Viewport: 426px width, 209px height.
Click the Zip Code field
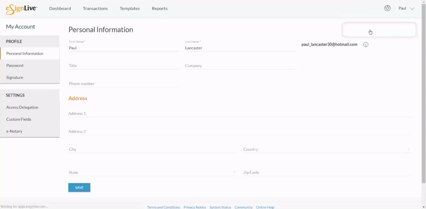327,172
